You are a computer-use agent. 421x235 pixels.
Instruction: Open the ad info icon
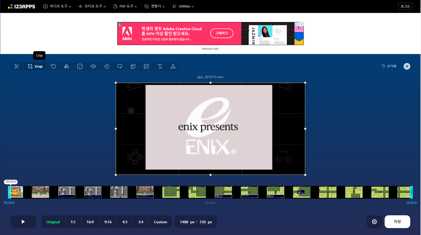point(298,24)
